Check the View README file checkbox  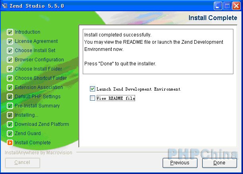point(92,98)
